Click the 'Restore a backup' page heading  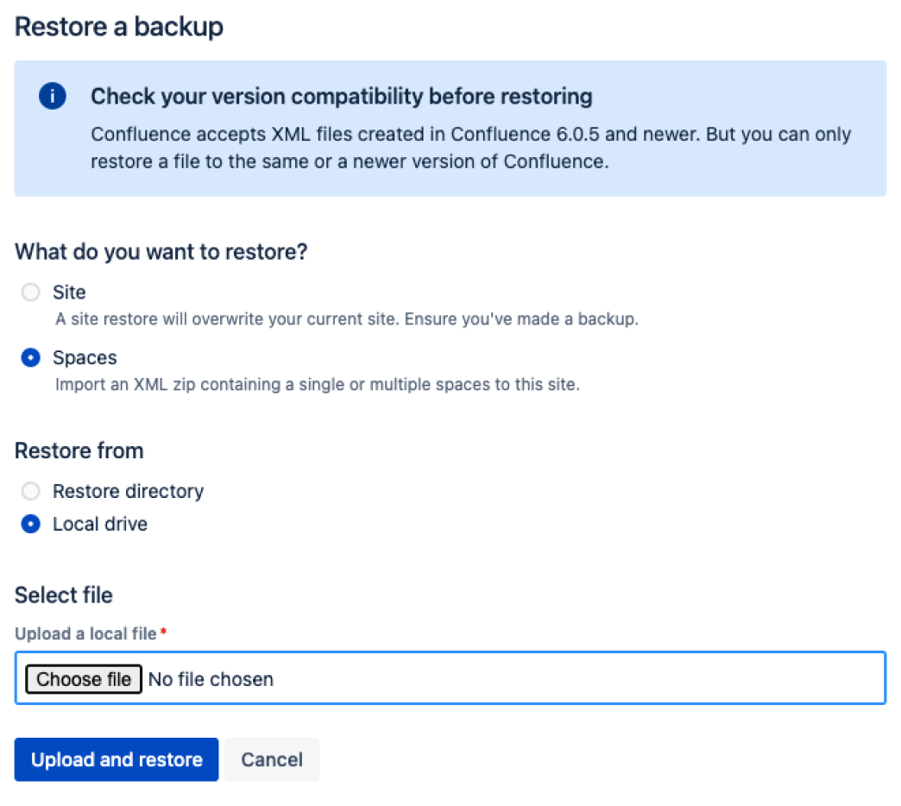coord(119,27)
